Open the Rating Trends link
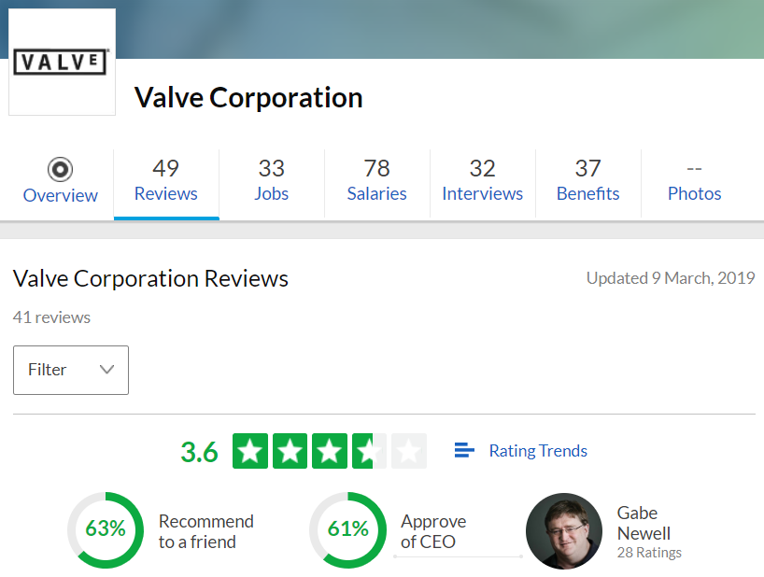This screenshot has width=764, height=577. coord(538,451)
